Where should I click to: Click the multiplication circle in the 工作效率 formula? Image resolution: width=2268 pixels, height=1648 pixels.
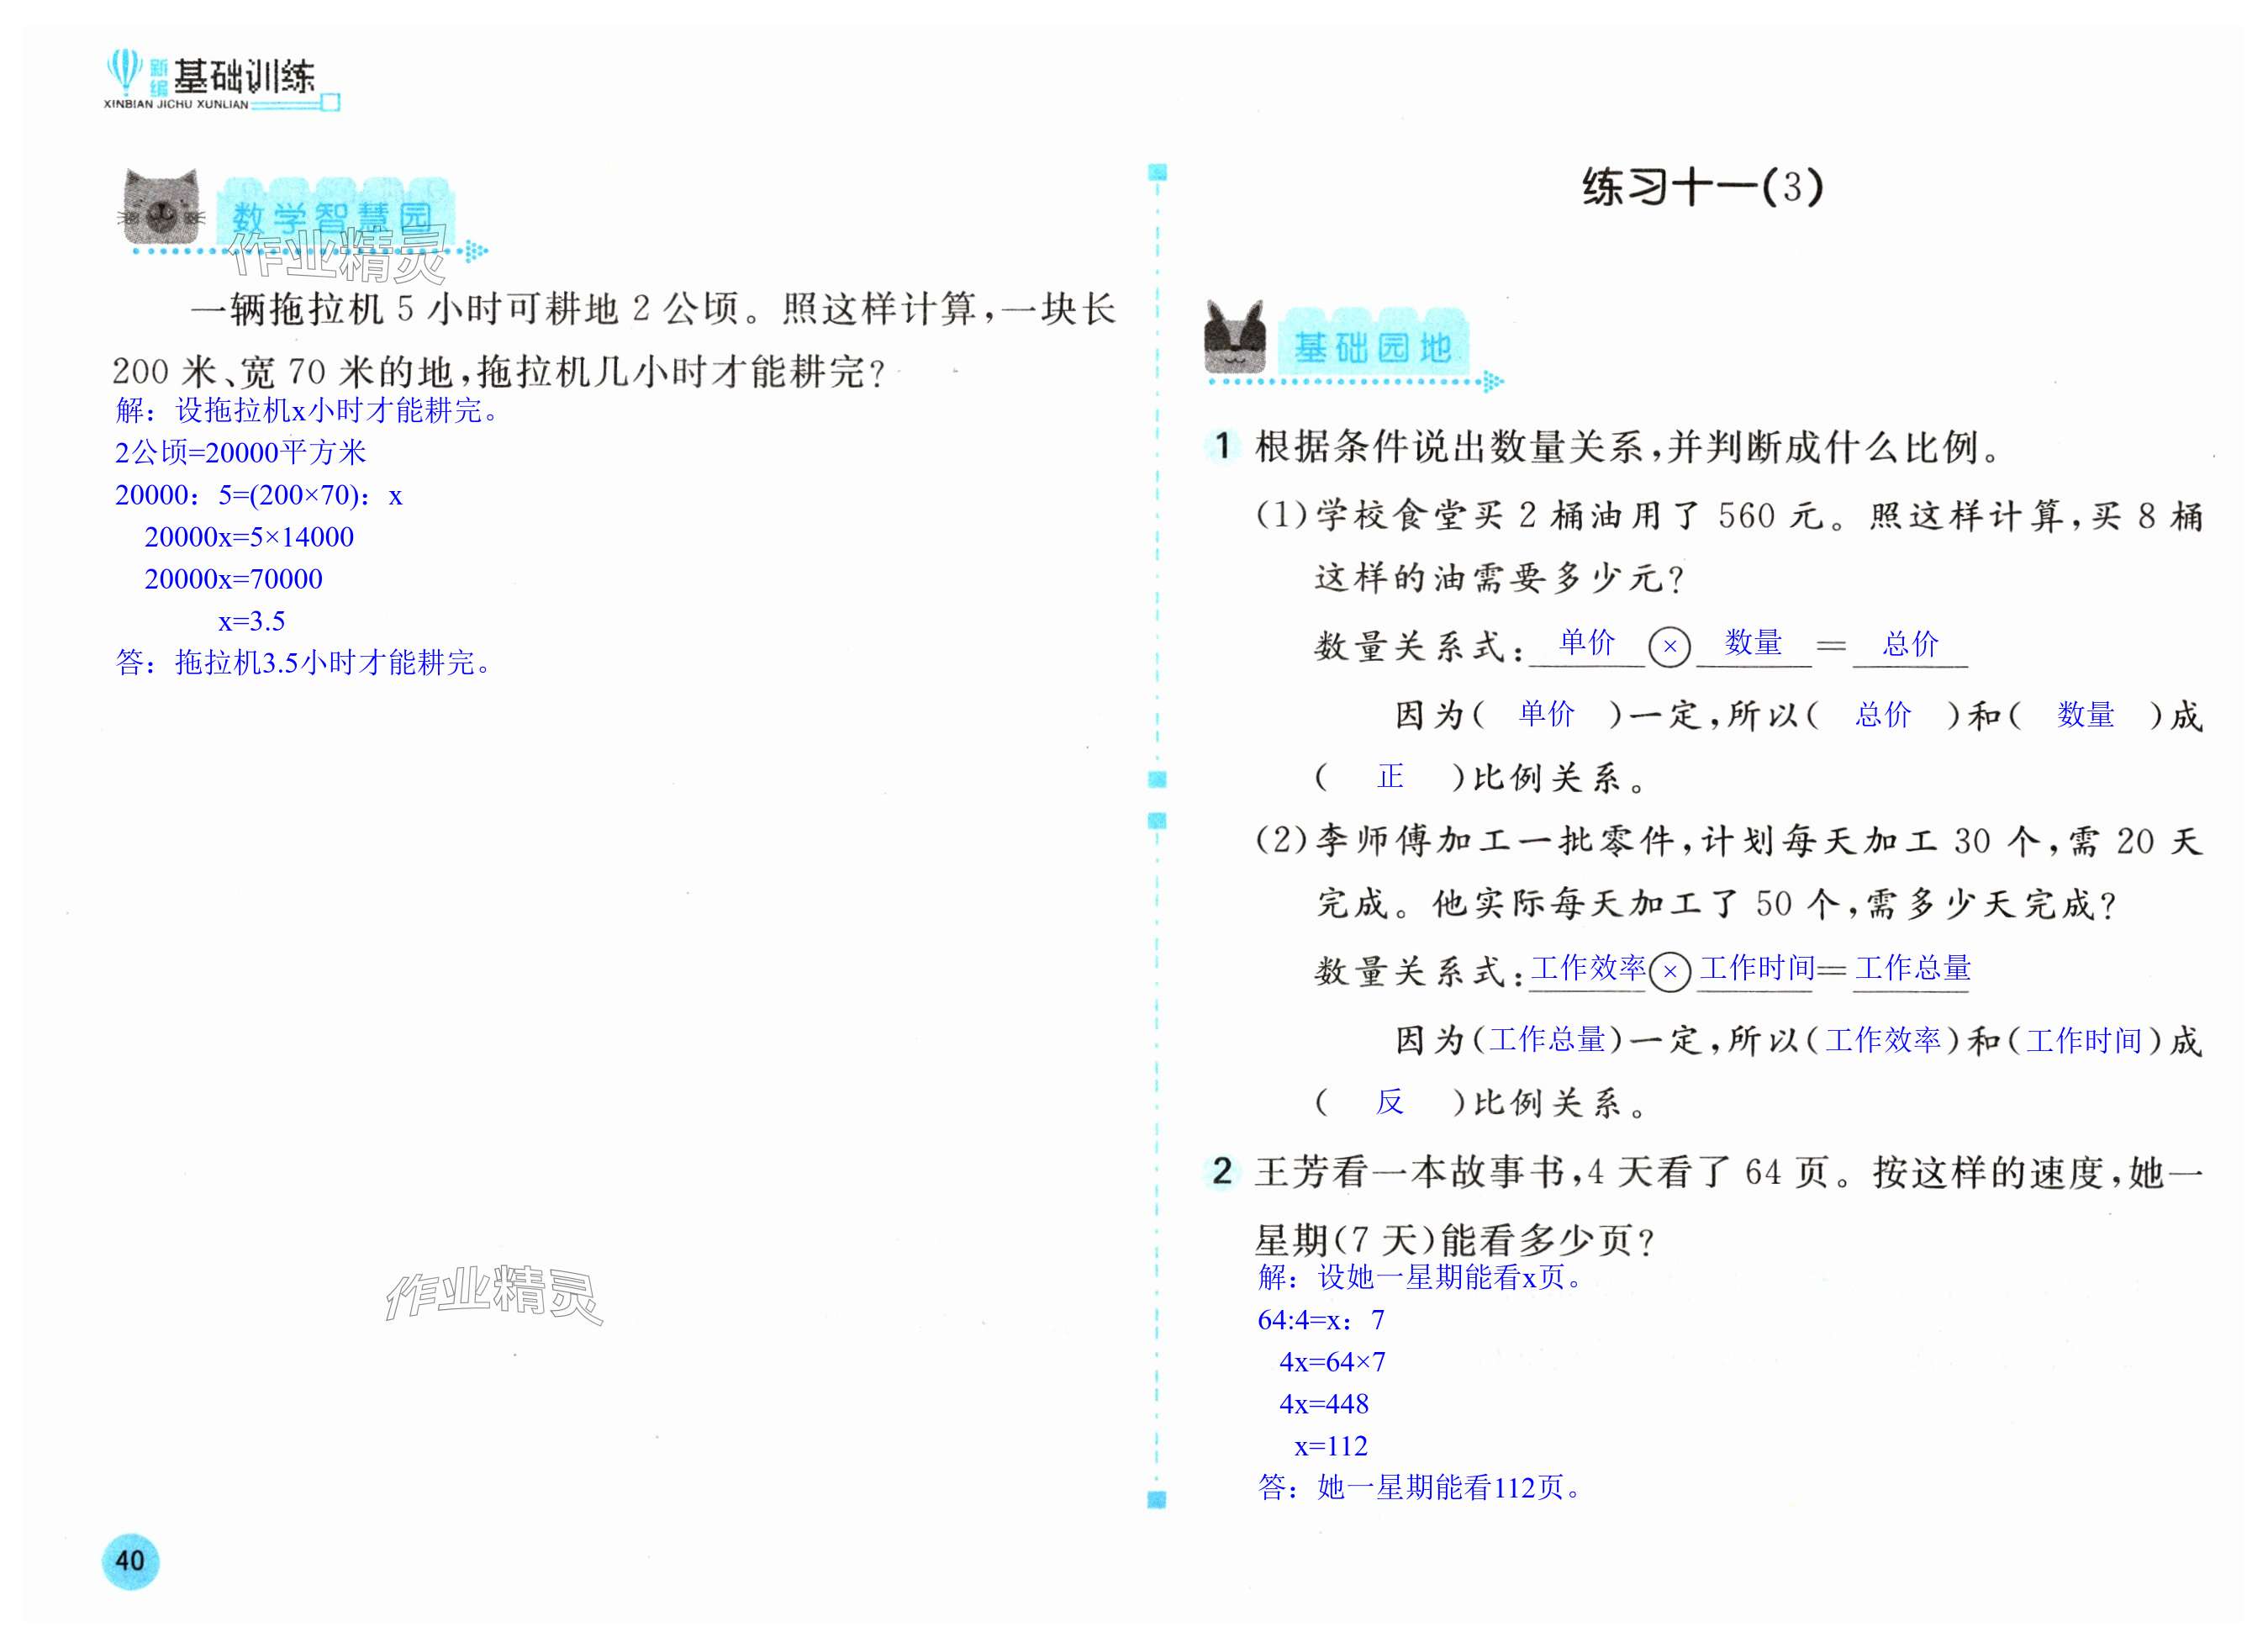pyautogui.click(x=1669, y=971)
